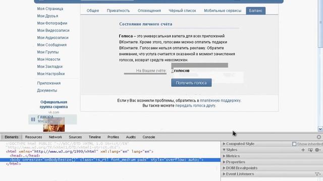Viewport: 323px width, 181px height.
Task: Pause the ГАМОРА audio player
Action: pyautogui.click(x=33, y=119)
